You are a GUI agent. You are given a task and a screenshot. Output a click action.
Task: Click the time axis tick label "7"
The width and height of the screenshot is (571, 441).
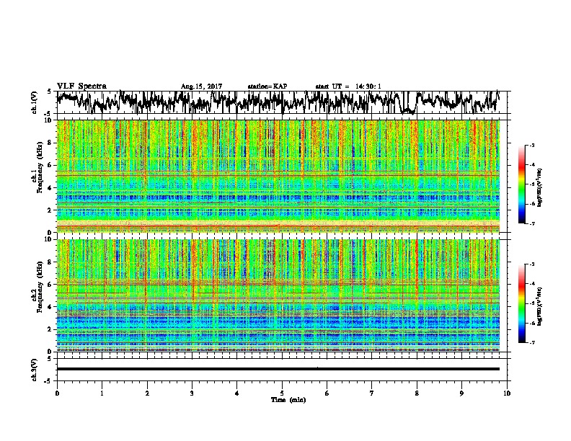pyautogui.click(x=372, y=393)
